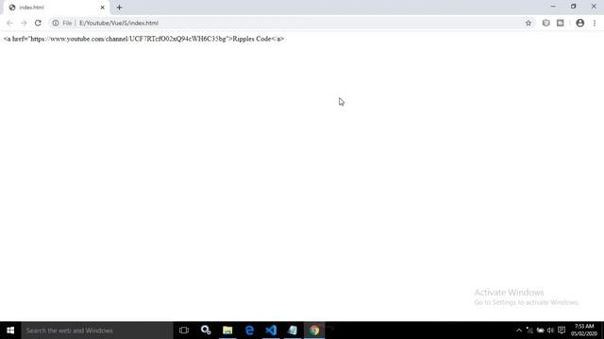This screenshot has width=604, height=339.
Task: Launch Microsoft Edge from the taskbar
Action: pos(249,331)
